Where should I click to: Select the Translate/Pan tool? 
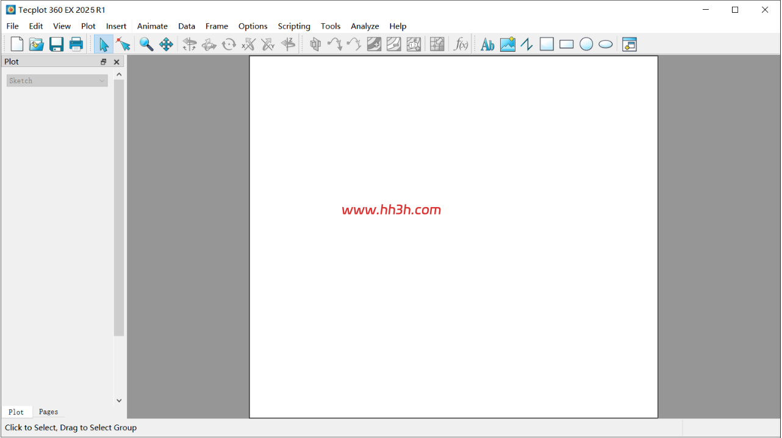(x=166, y=44)
